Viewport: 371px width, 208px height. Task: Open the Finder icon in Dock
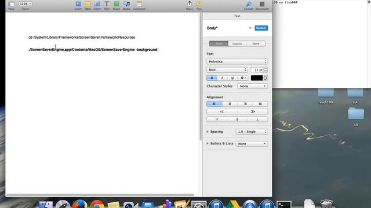pyautogui.click(x=46, y=204)
